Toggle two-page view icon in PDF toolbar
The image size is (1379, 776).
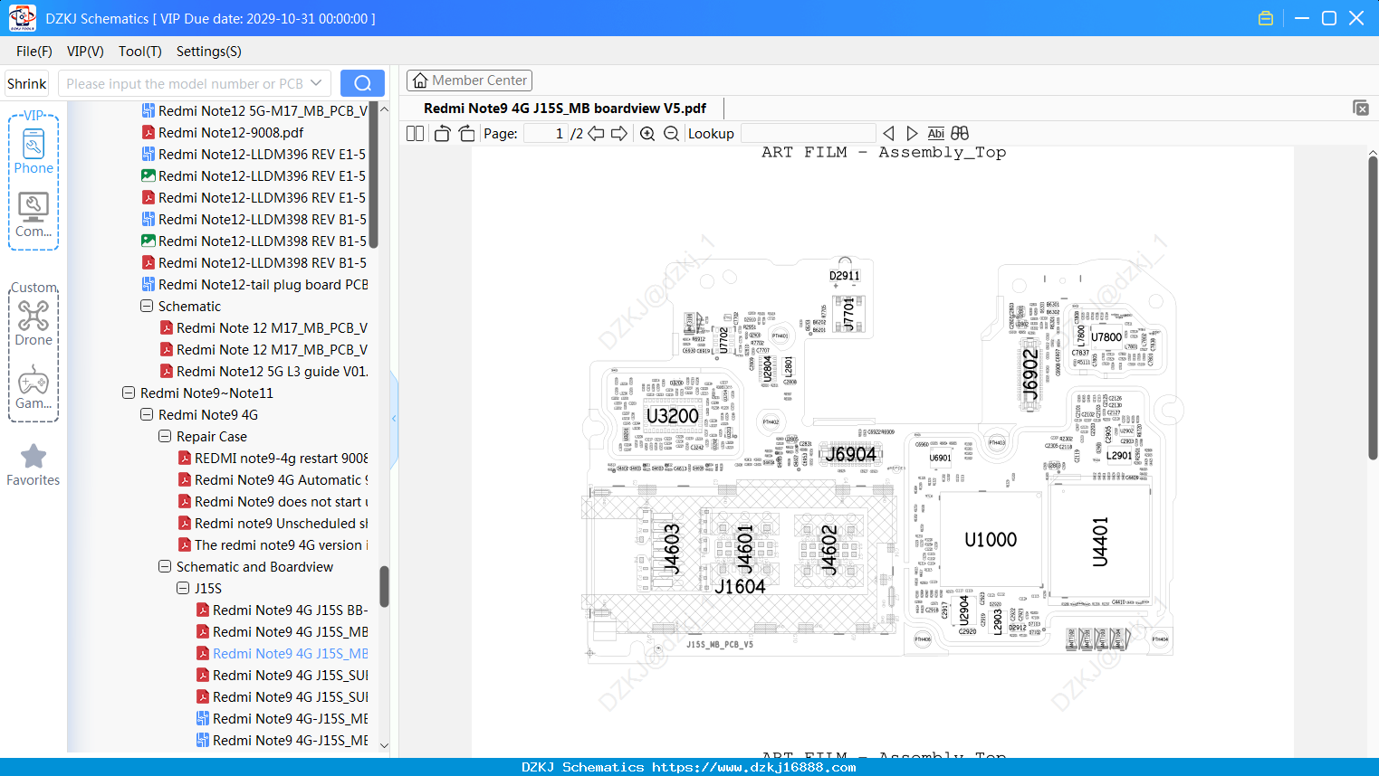click(416, 134)
